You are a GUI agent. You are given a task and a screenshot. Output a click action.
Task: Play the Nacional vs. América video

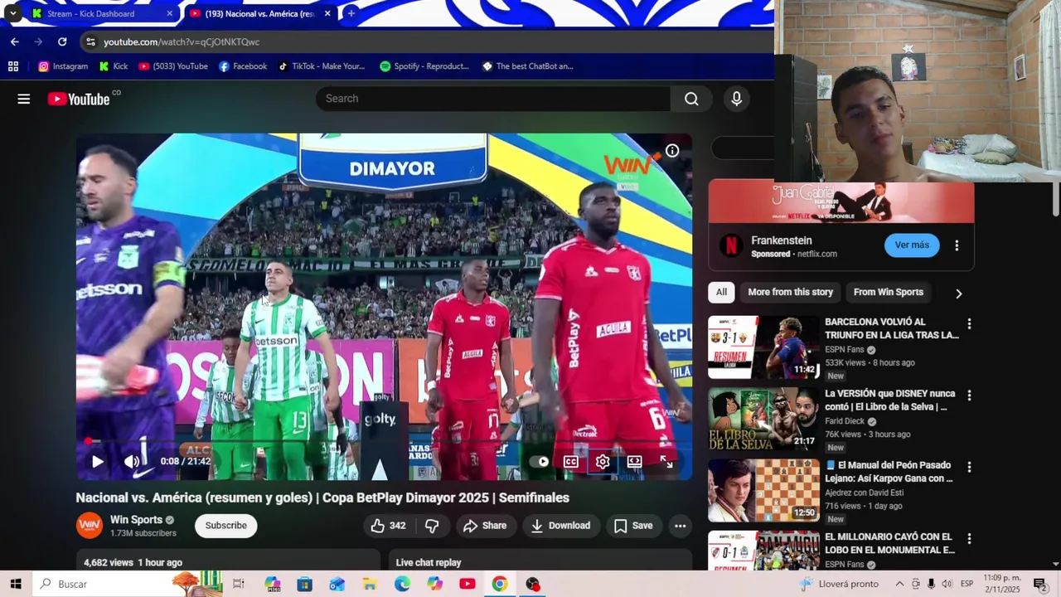click(97, 462)
